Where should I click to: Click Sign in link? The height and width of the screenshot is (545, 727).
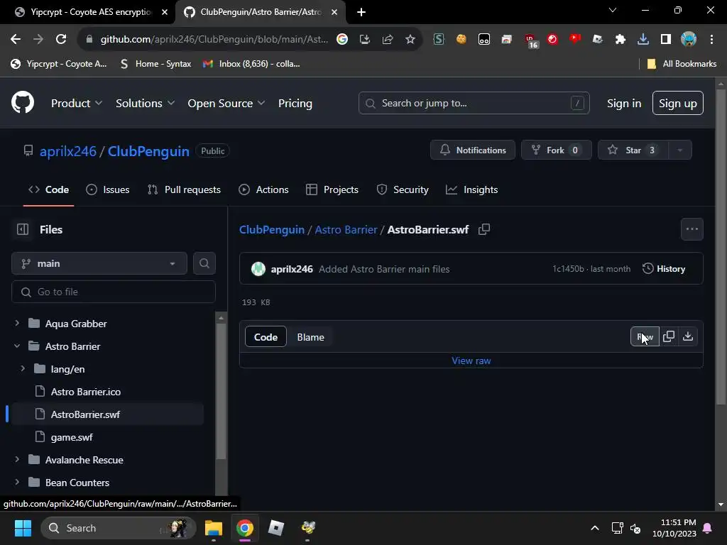(624, 104)
